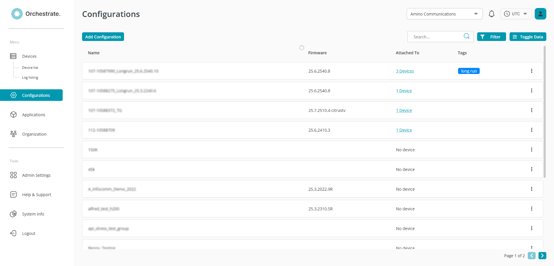Open kebab menu for 25.7.2510.4-citrustv row
The width and height of the screenshot is (554, 266).
coord(531,110)
